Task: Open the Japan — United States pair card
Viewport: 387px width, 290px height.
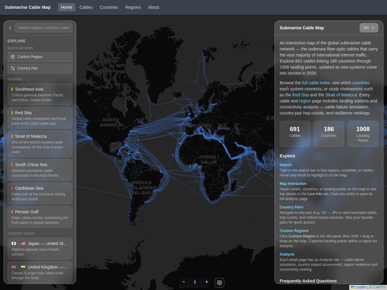Action: pyautogui.click(x=40, y=249)
